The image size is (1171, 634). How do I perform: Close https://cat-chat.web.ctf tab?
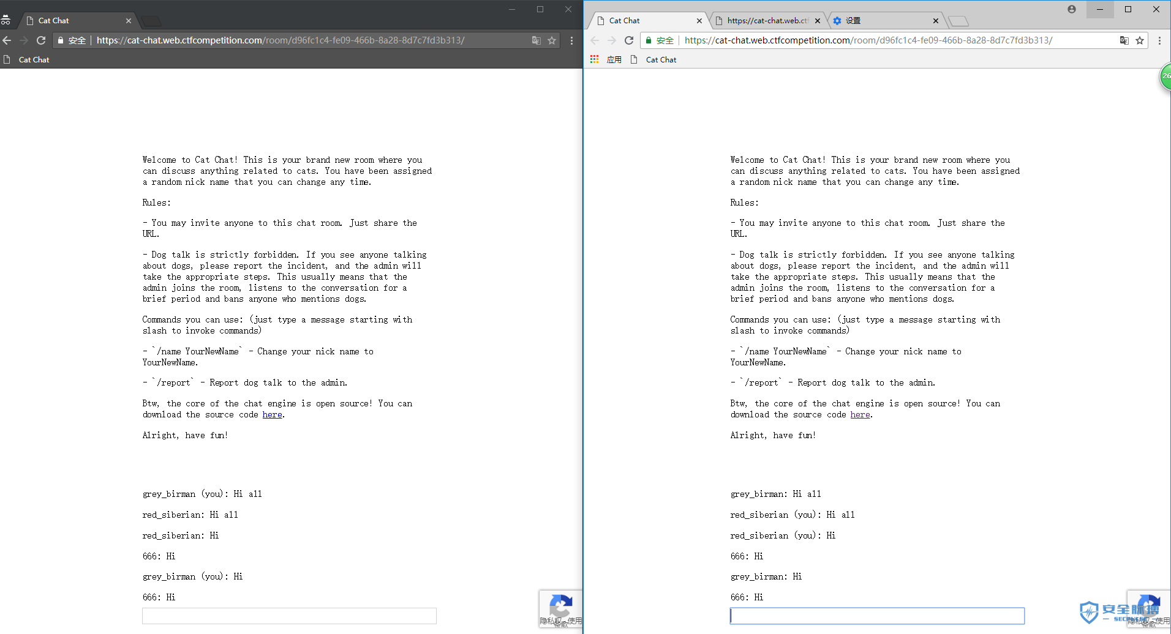pyautogui.click(x=818, y=21)
